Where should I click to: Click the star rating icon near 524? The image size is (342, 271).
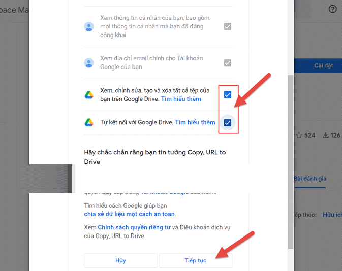(299, 135)
